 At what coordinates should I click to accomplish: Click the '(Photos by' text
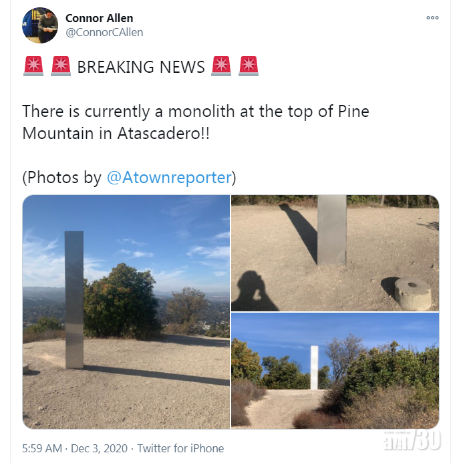pos(62,178)
